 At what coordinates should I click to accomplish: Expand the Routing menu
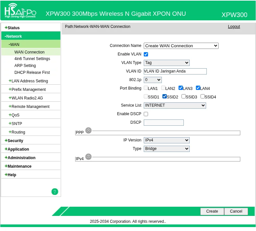[x=31, y=132]
